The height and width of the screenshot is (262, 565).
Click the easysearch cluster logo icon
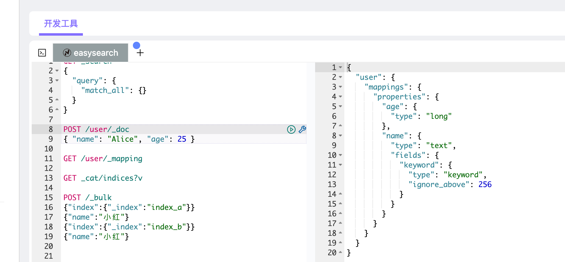[x=67, y=53]
